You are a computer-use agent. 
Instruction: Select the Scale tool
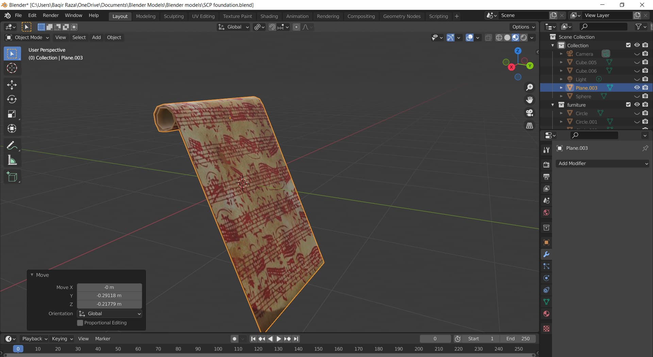[x=12, y=114]
